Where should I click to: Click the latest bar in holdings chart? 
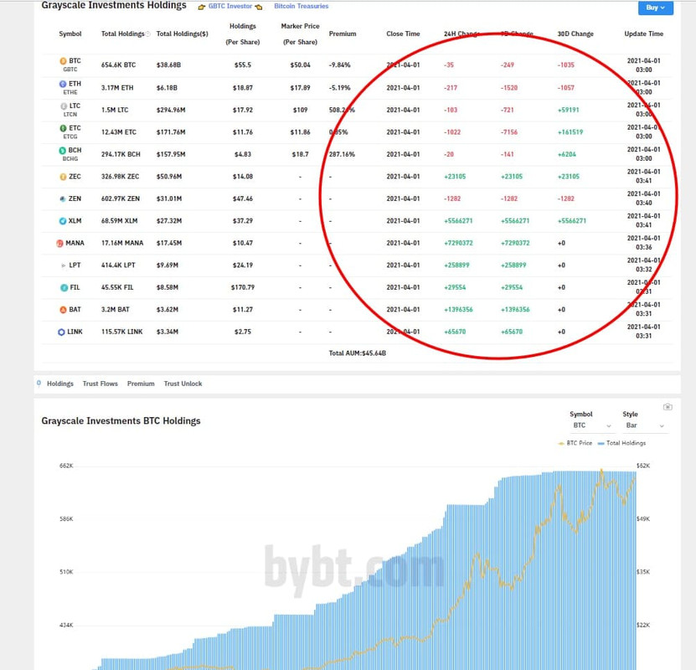coord(635,570)
